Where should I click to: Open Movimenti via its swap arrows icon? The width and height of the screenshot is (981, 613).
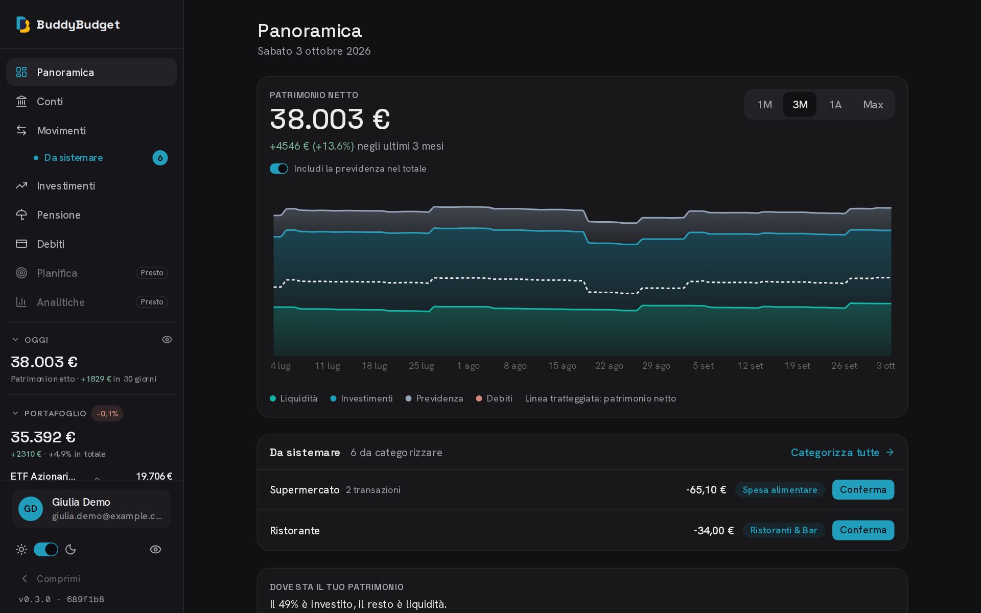21,130
